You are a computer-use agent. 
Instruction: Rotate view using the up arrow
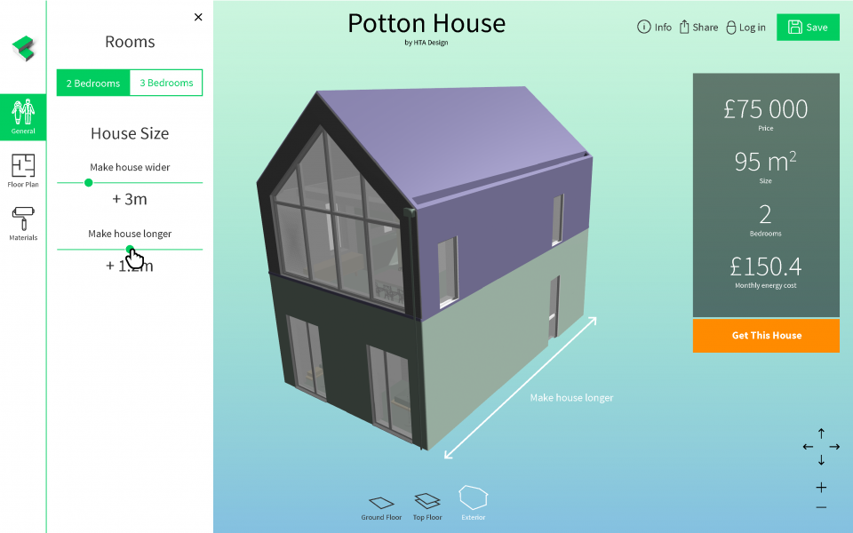click(x=821, y=433)
